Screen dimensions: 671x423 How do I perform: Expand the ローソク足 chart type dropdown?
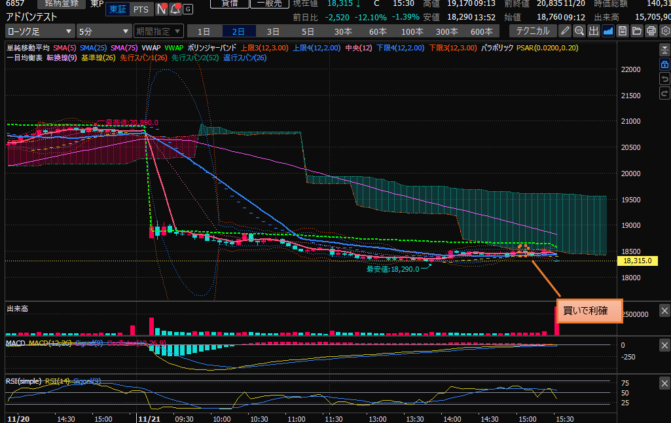39,31
